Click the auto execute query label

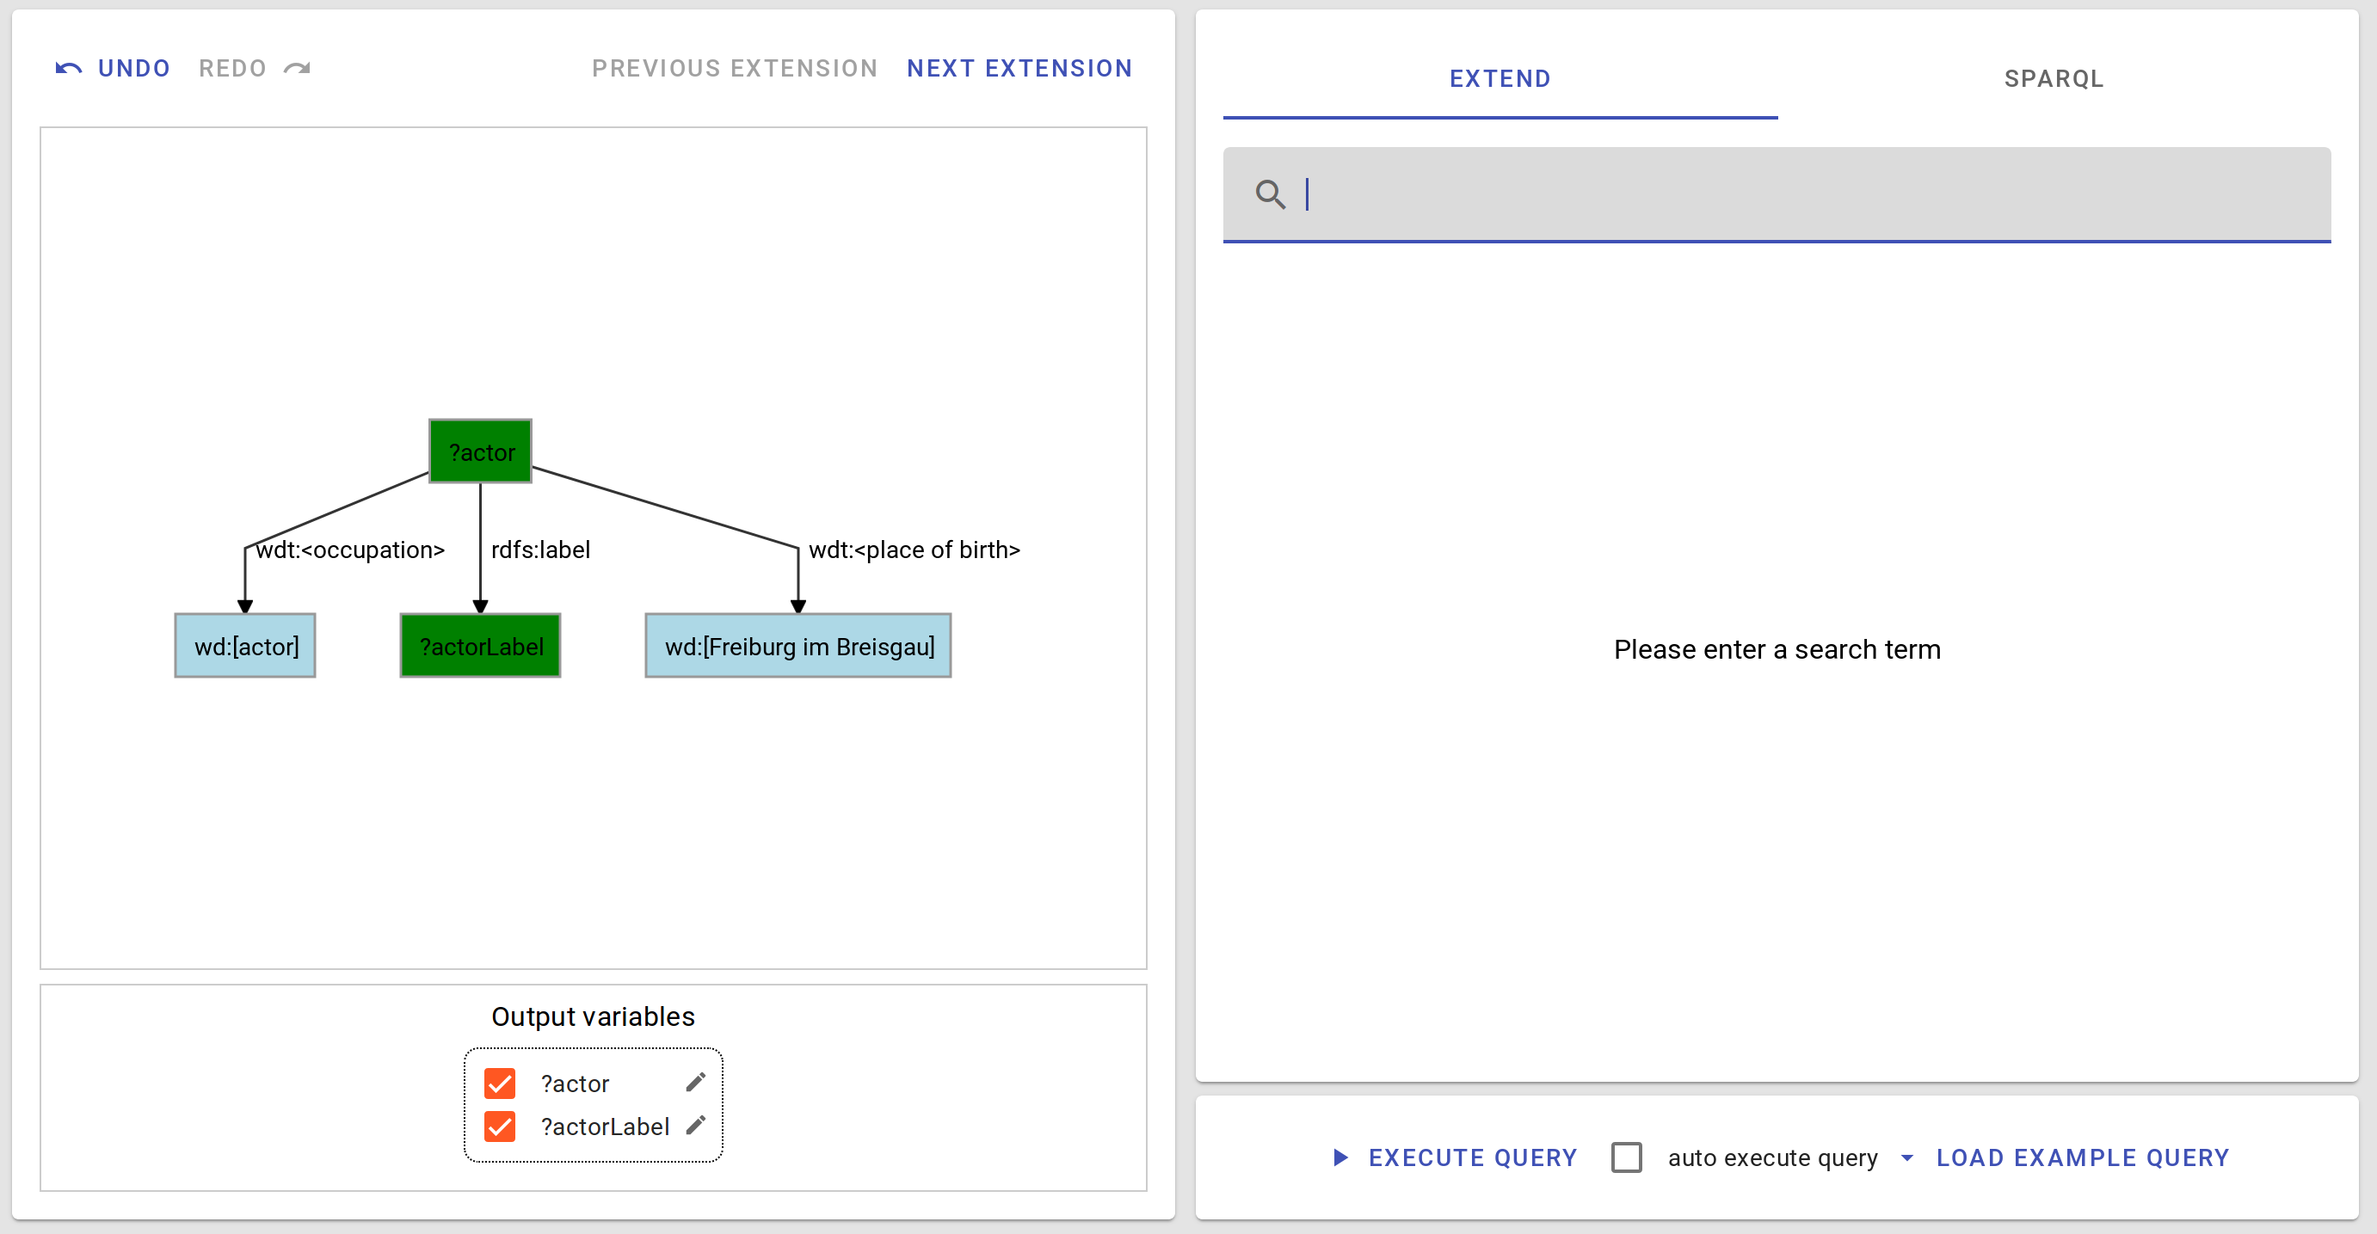[1772, 1157]
